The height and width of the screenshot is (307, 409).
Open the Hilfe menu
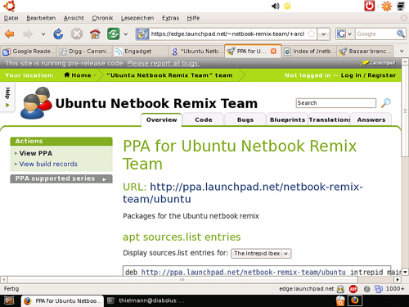(x=193, y=18)
